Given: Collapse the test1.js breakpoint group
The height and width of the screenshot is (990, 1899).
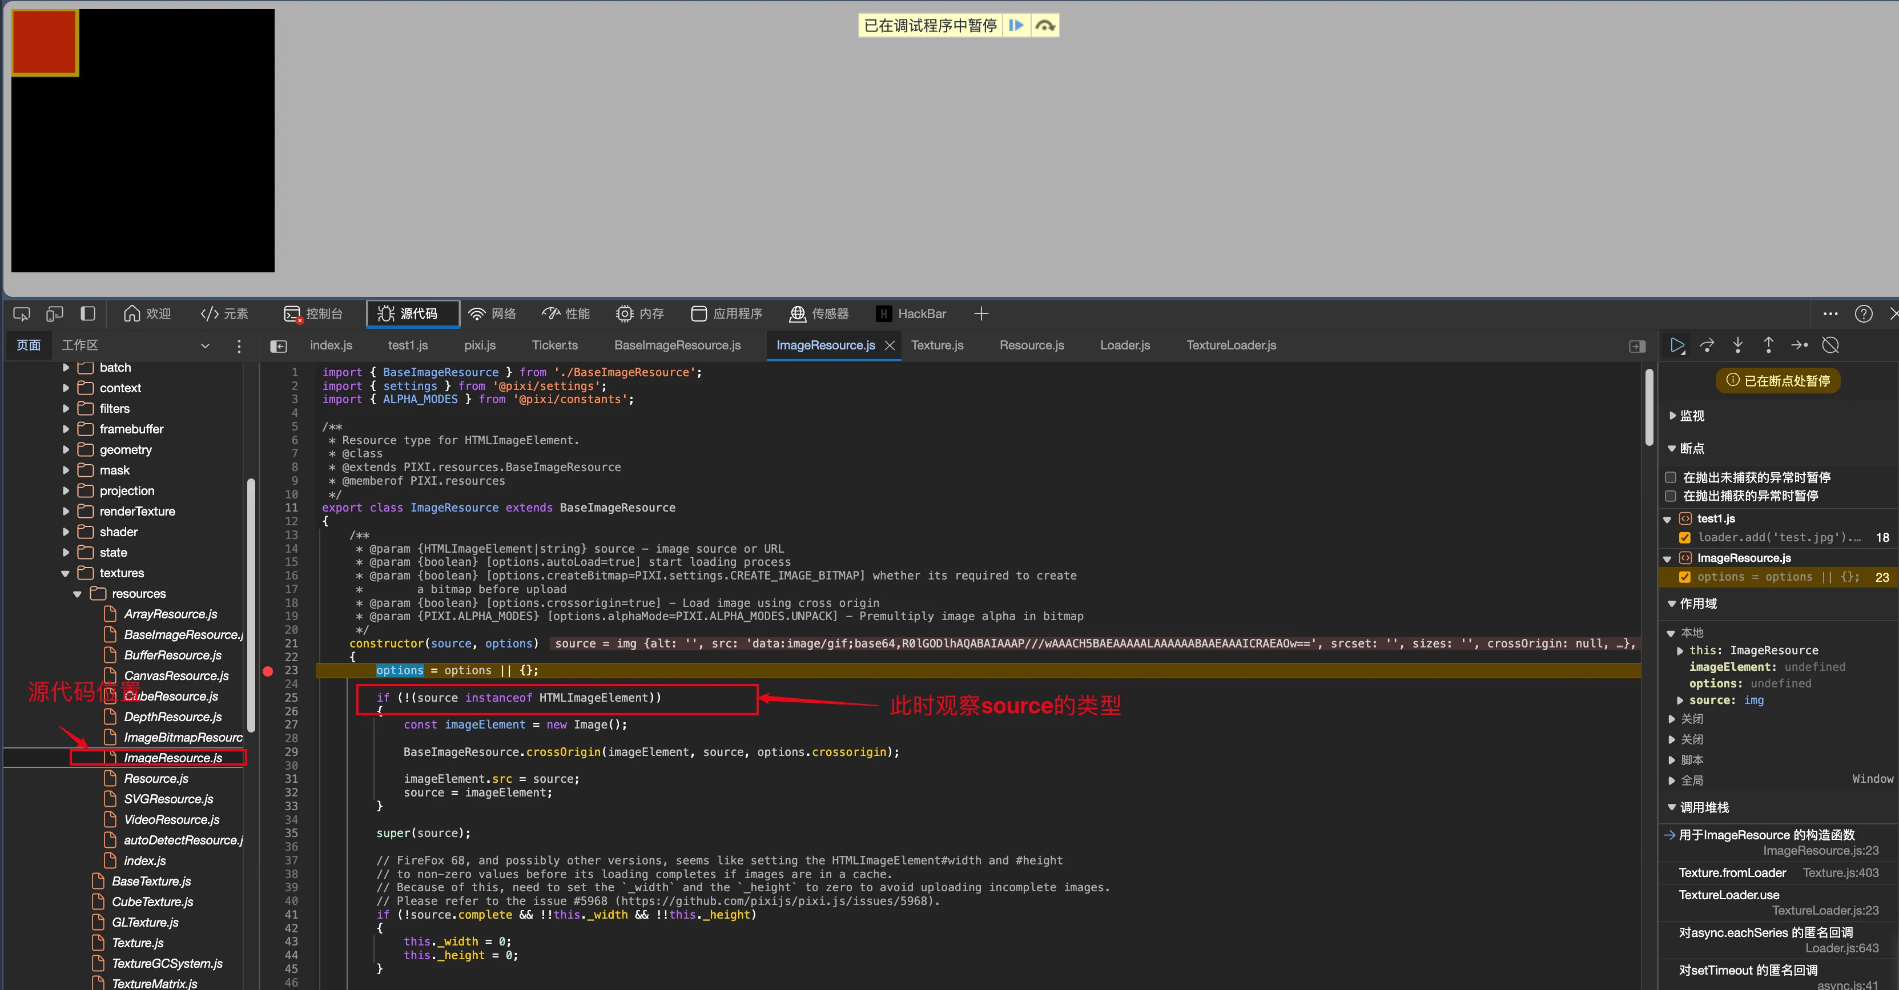Looking at the screenshot, I should 1668,519.
